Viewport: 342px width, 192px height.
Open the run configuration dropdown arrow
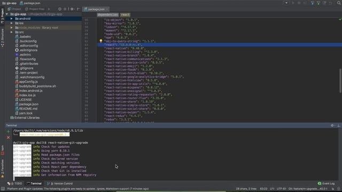pos(286,3)
